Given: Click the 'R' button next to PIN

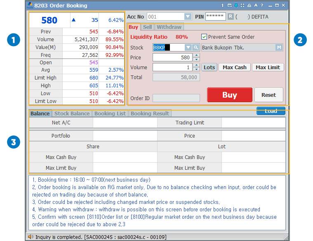Looking at the screenshot, I should [231, 16].
